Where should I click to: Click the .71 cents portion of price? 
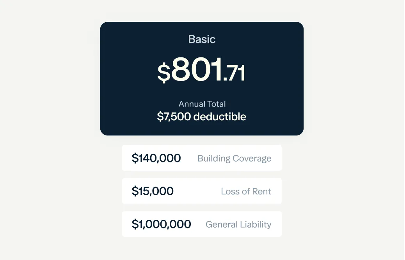click(234, 73)
